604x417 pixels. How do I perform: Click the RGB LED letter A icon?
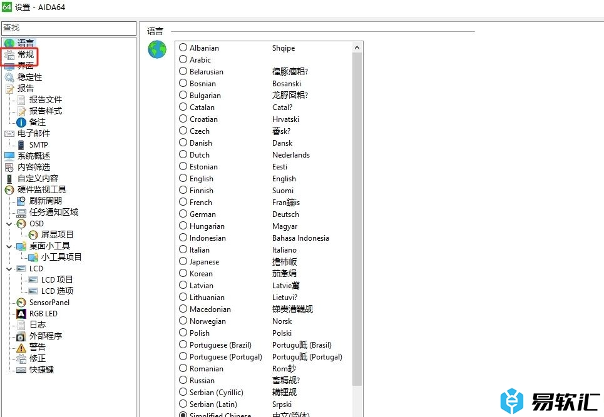point(21,313)
